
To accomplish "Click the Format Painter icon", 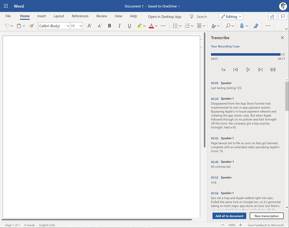I will click(x=31, y=26).
